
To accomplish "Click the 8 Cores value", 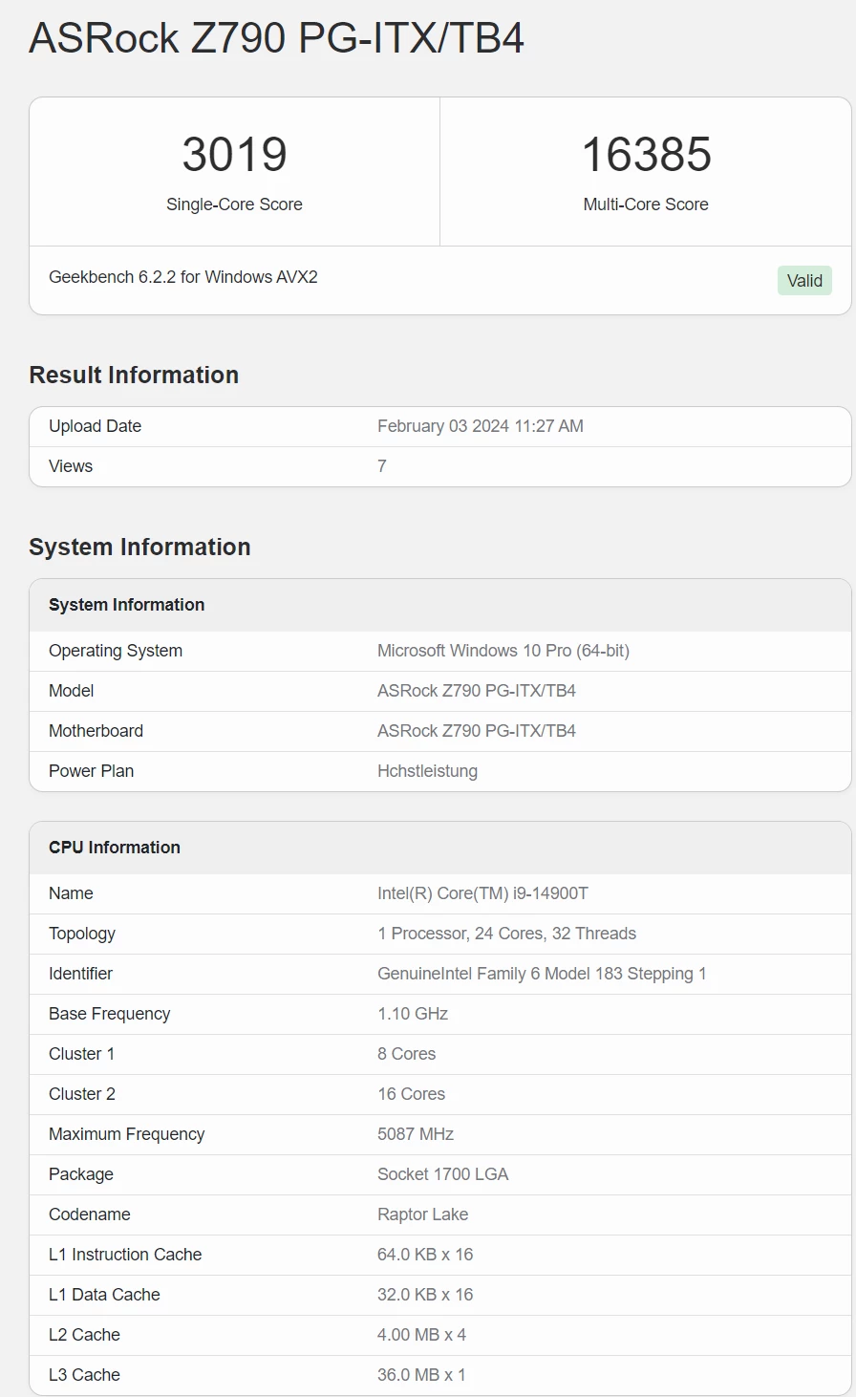I will [x=406, y=1054].
